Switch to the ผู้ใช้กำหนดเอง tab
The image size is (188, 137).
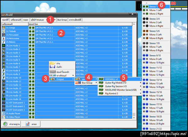pos(37,20)
